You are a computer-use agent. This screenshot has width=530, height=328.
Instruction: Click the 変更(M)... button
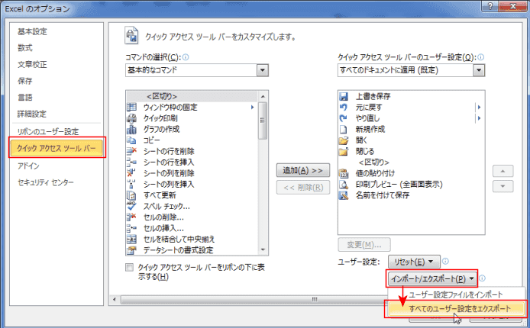pos(364,245)
